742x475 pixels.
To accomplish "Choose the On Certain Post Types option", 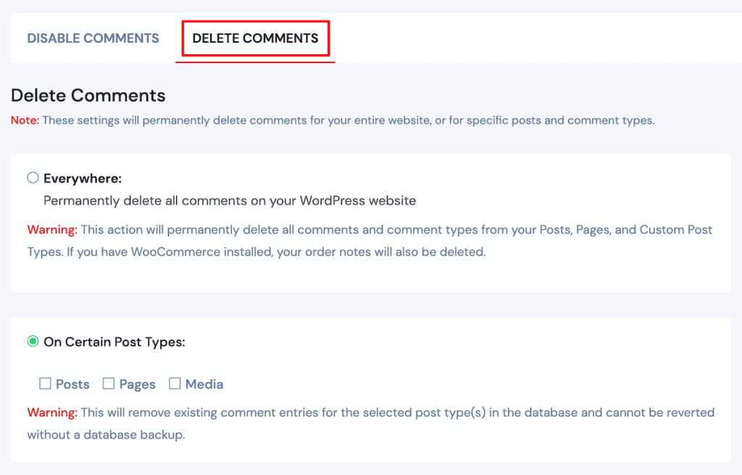I will click(x=33, y=341).
